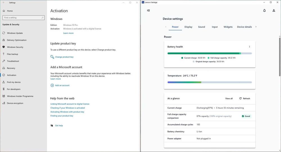Viewport: 281px width, 152px height.
Task: Click the Windows Update sync icon
Action: coord(4,33)
